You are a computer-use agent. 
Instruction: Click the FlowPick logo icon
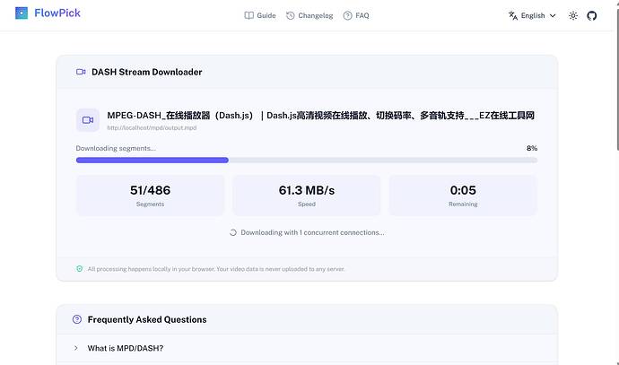pyautogui.click(x=22, y=13)
